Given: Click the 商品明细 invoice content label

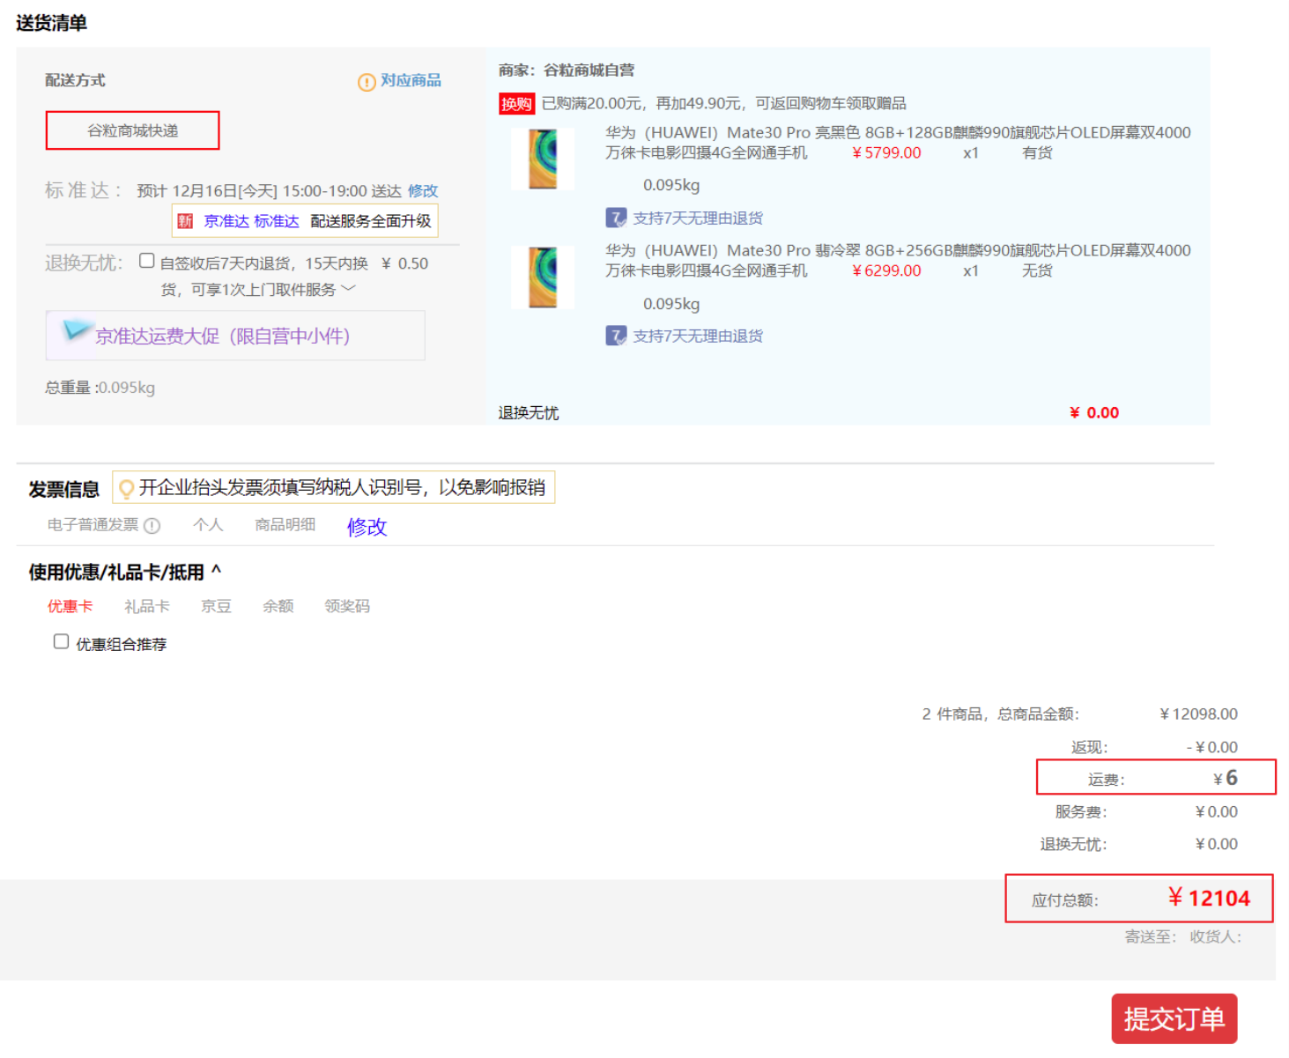Looking at the screenshot, I should click(x=285, y=525).
